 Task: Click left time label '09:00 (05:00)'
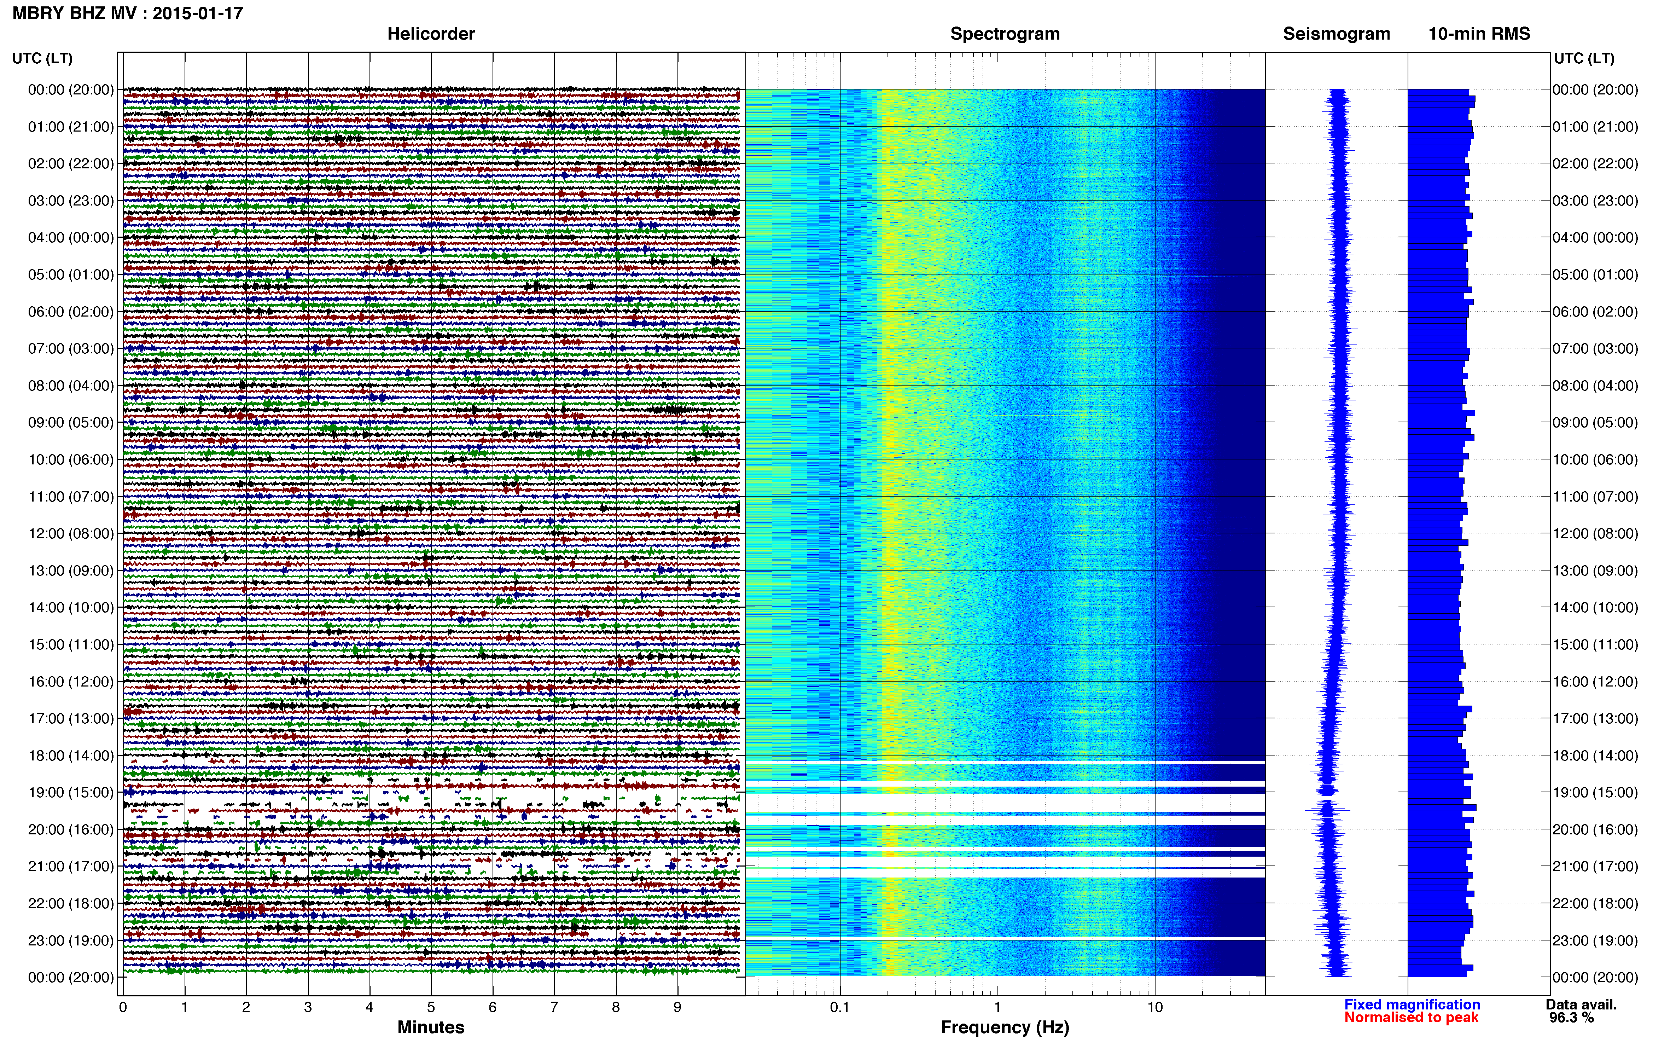pos(71,423)
